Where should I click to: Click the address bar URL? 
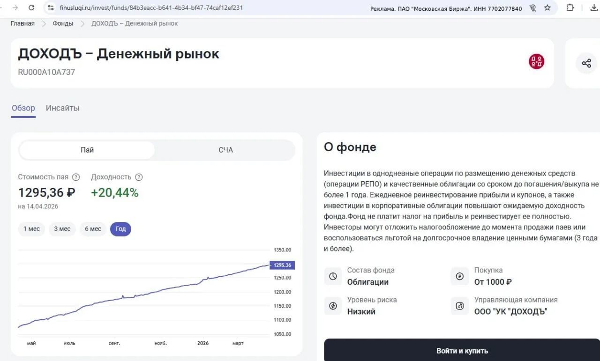tap(151, 8)
